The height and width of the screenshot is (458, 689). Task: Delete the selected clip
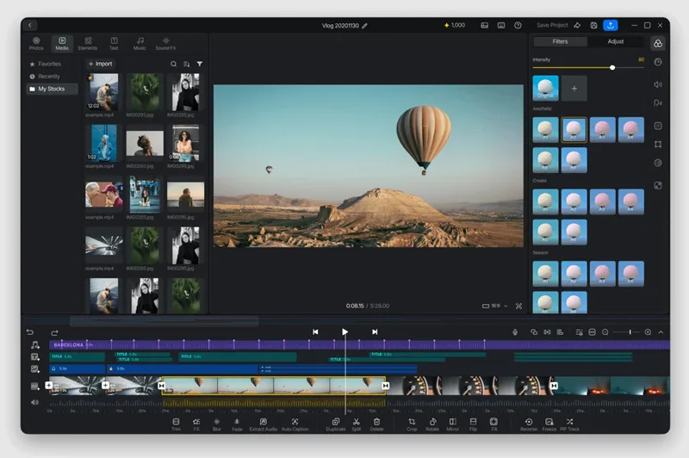tap(376, 424)
